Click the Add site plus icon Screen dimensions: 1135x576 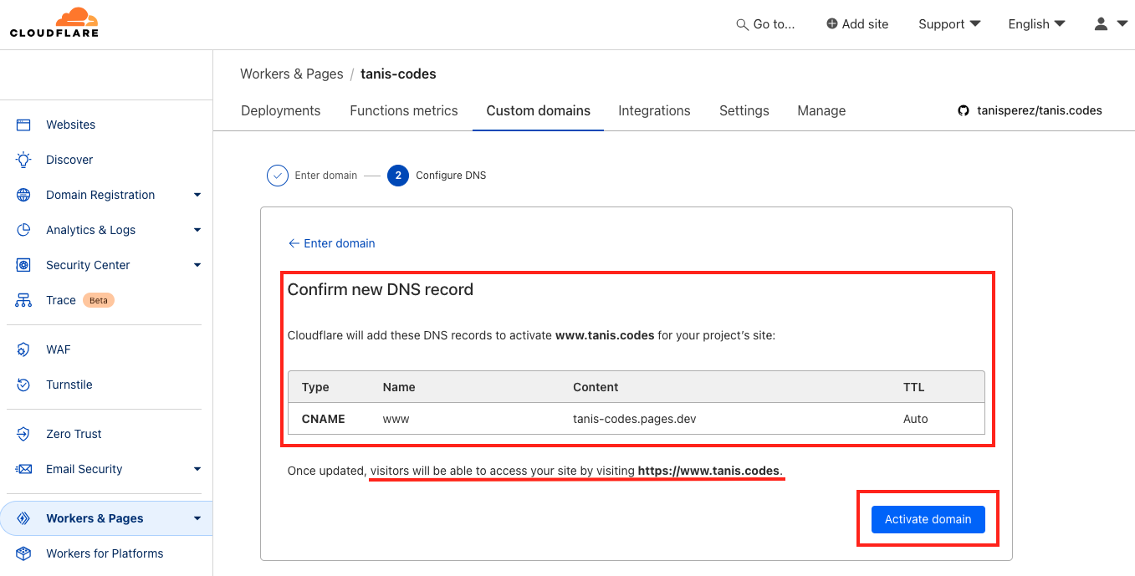click(832, 23)
